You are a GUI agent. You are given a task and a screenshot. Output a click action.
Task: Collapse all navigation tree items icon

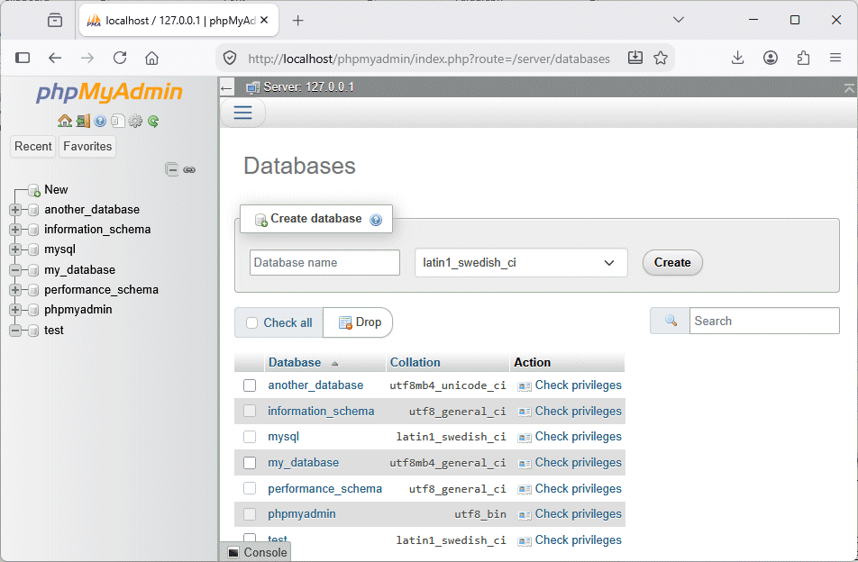172,169
